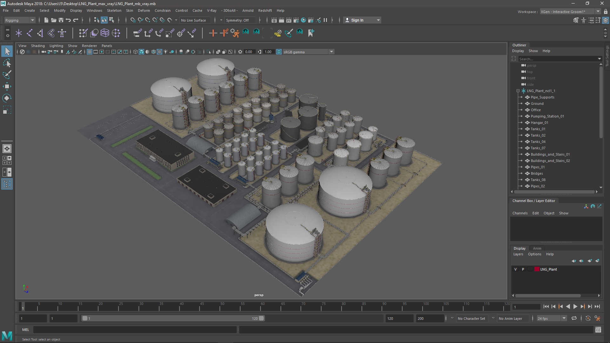Viewport: 610px width, 343px height.
Task: Select Pumping_Station_01 in Outliner
Action: (547, 116)
